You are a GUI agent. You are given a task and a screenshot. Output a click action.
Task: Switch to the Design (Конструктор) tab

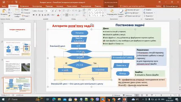[37, 6]
